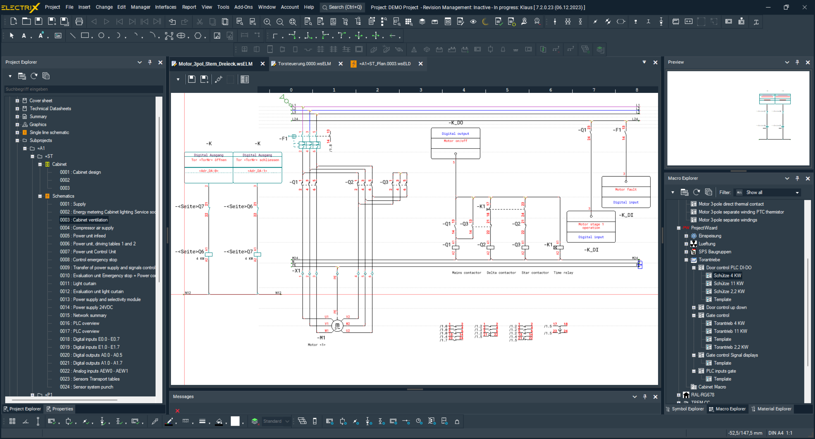The height and width of the screenshot is (439, 815).
Task: Click the chip component icon in top toolbar
Action: point(676,22)
